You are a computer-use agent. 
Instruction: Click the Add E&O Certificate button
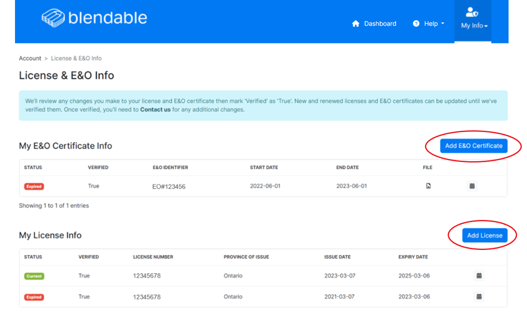click(x=473, y=146)
